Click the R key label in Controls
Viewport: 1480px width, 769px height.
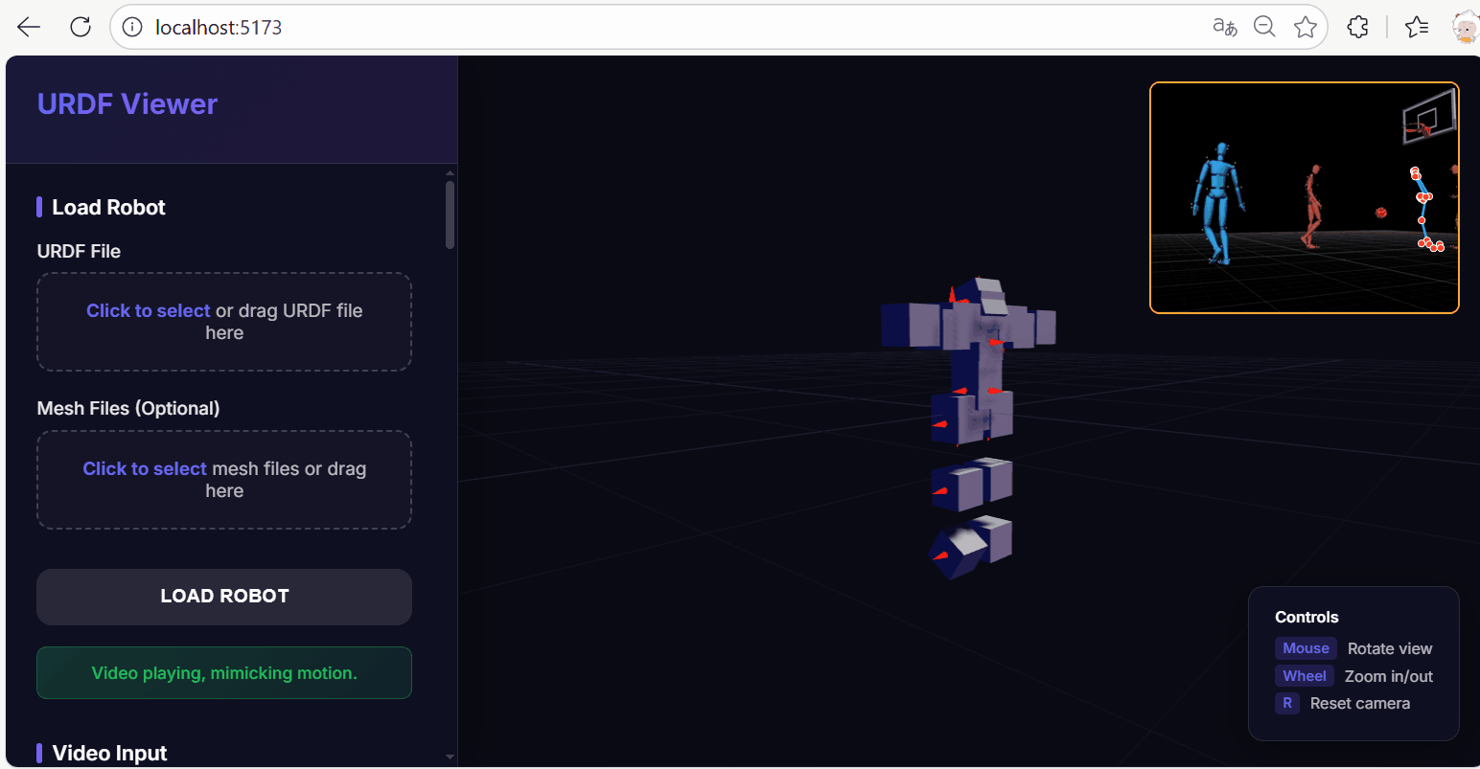tap(1287, 703)
